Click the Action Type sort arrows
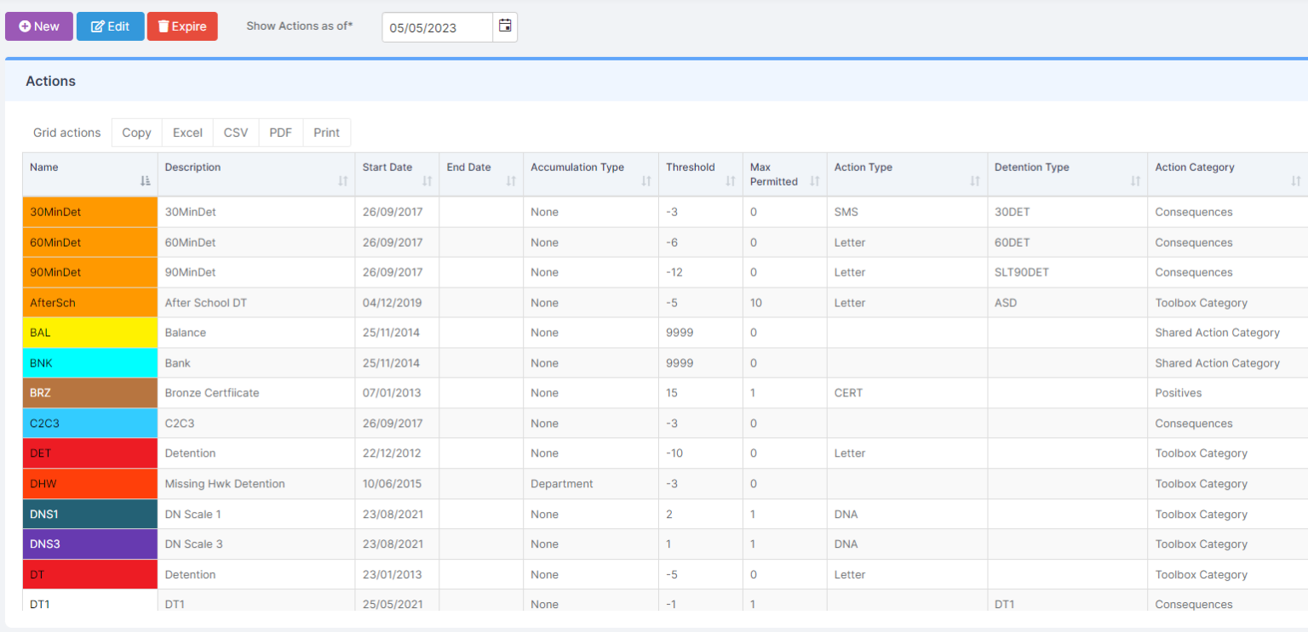 tap(974, 181)
